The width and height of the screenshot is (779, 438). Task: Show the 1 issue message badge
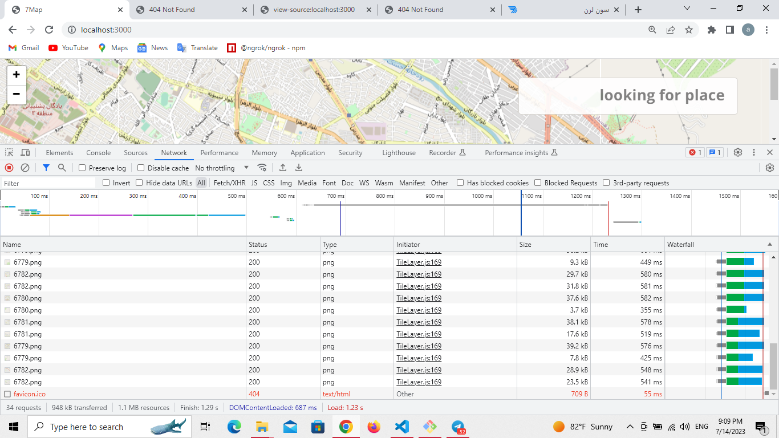coord(715,152)
